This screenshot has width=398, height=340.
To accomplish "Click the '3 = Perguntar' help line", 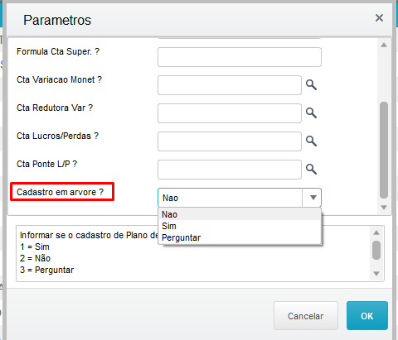I will [x=47, y=270].
